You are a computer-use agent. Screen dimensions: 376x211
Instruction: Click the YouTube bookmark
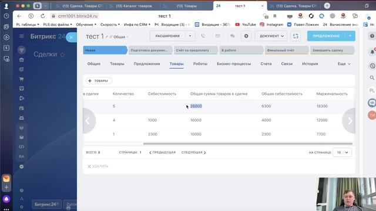pos(246,25)
